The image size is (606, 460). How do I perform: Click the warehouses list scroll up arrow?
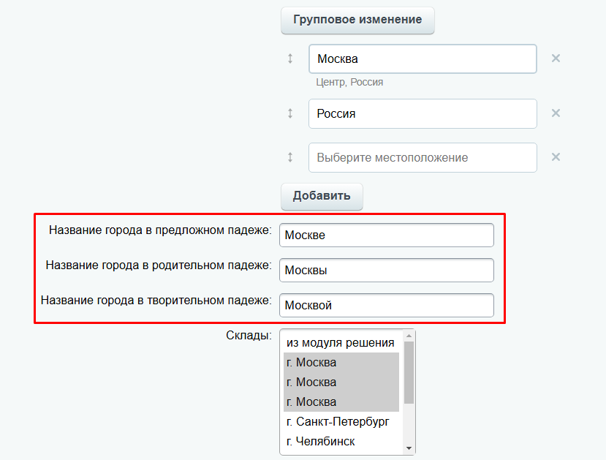409,336
